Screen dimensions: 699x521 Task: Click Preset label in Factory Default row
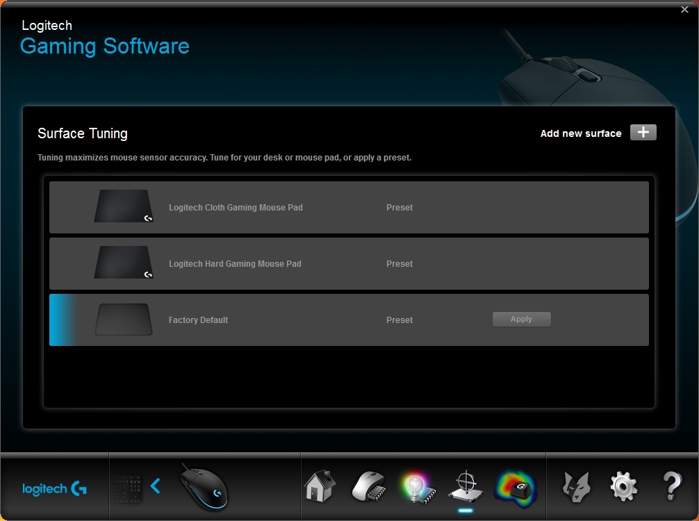tap(400, 320)
